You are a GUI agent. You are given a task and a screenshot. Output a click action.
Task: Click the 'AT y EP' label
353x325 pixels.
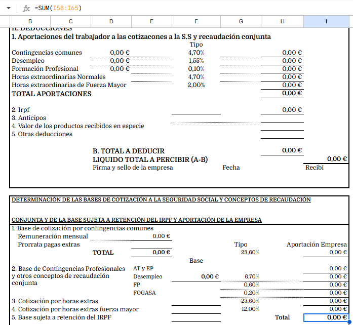[143, 268]
